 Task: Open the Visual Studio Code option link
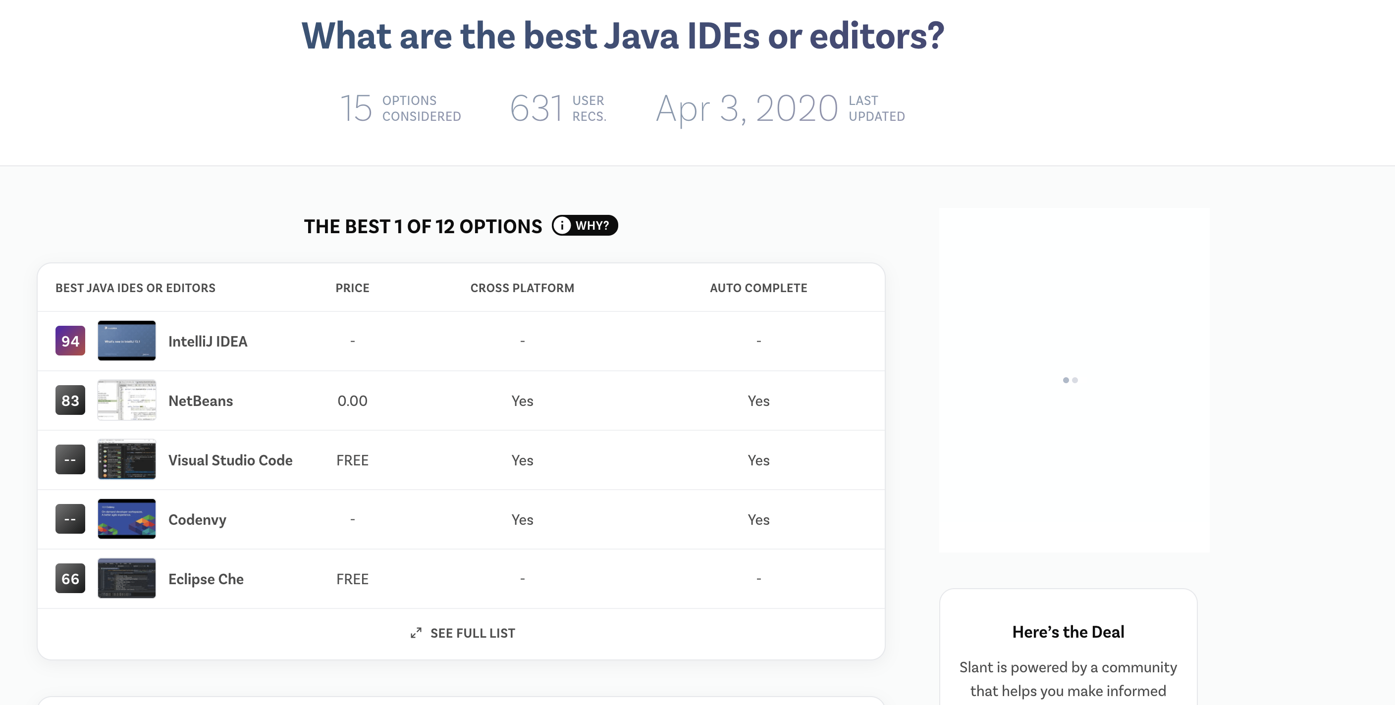pos(231,460)
